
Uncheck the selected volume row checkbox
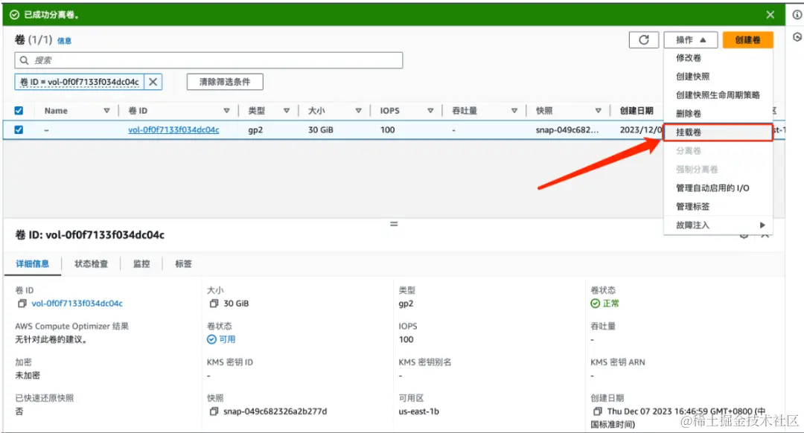click(19, 129)
